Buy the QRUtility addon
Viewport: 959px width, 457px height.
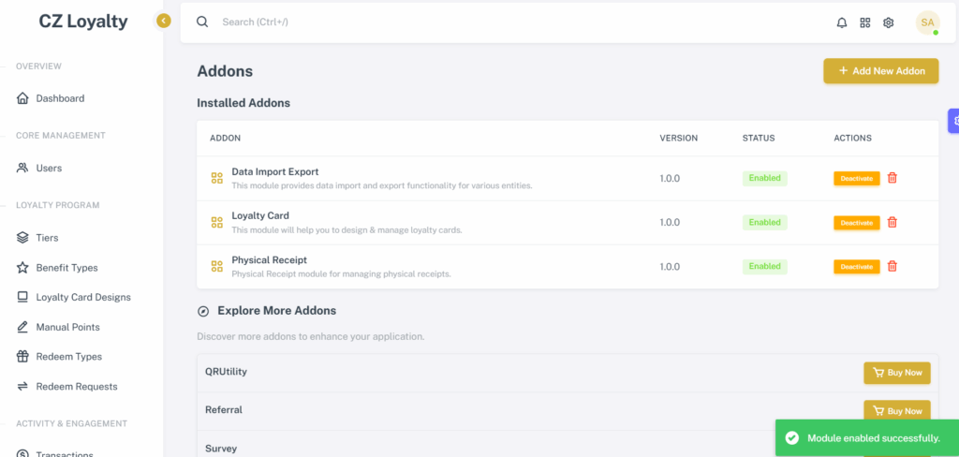point(896,373)
